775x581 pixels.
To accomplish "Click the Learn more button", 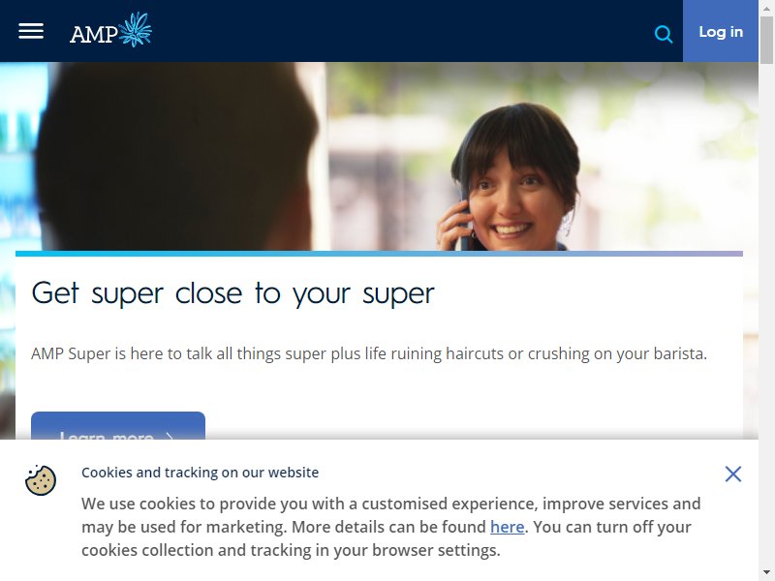I will (x=118, y=425).
